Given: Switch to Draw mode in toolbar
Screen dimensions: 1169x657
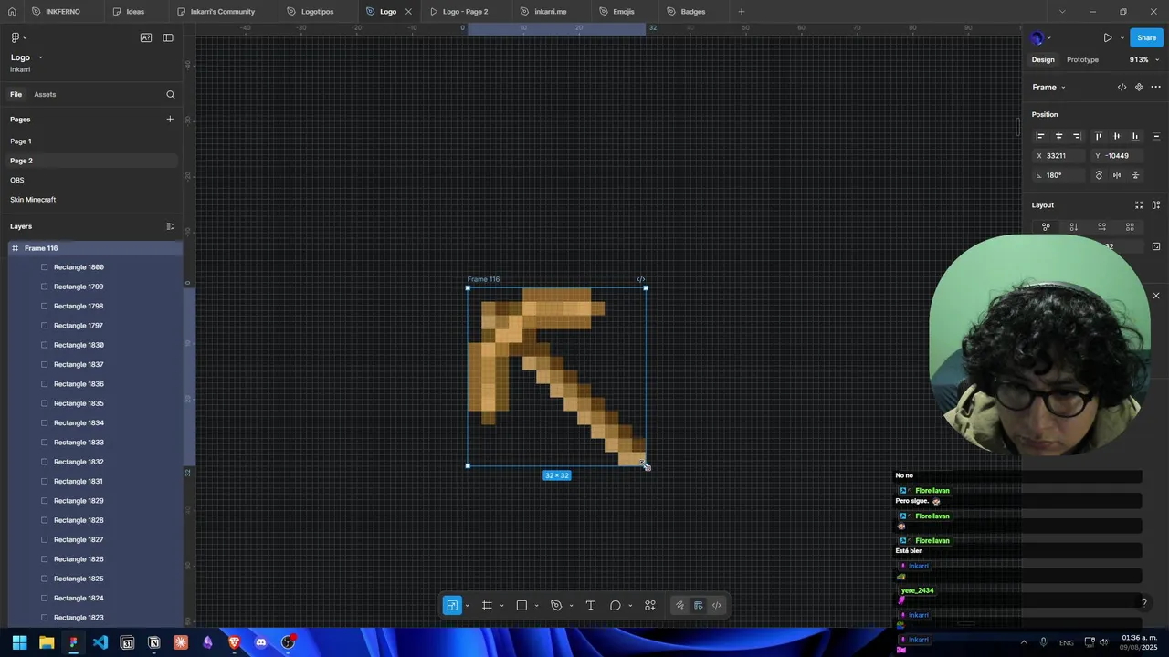Looking at the screenshot, I should click(679, 605).
